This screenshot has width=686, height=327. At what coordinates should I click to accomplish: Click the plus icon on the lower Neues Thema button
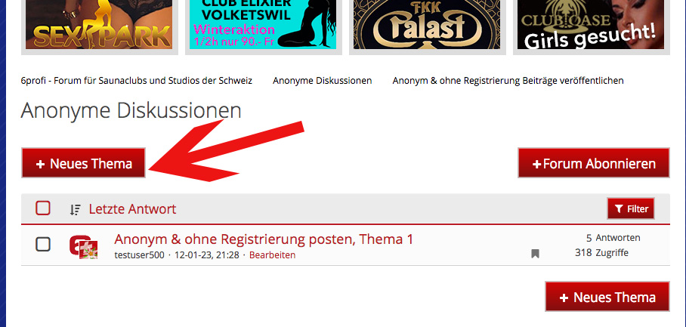[564, 298]
